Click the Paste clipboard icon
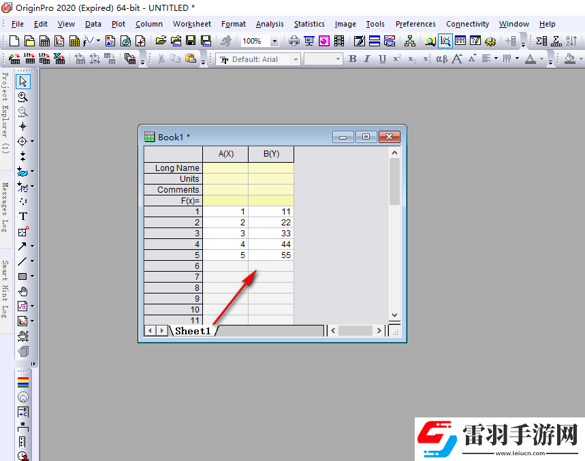Screen dimensions: 585x461 (190, 59)
